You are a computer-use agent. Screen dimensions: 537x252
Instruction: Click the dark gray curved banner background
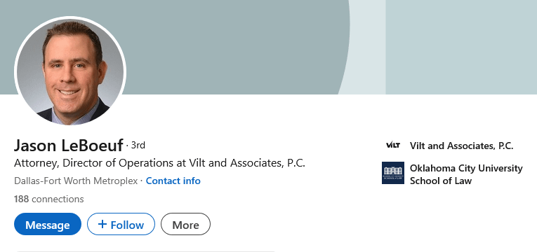233,44
